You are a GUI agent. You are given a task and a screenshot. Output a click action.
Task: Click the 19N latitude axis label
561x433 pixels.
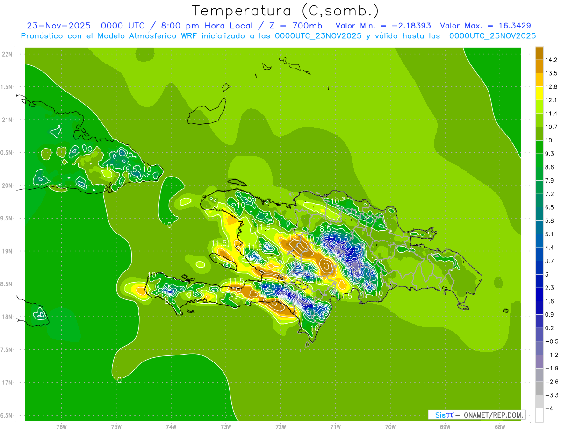(8, 251)
